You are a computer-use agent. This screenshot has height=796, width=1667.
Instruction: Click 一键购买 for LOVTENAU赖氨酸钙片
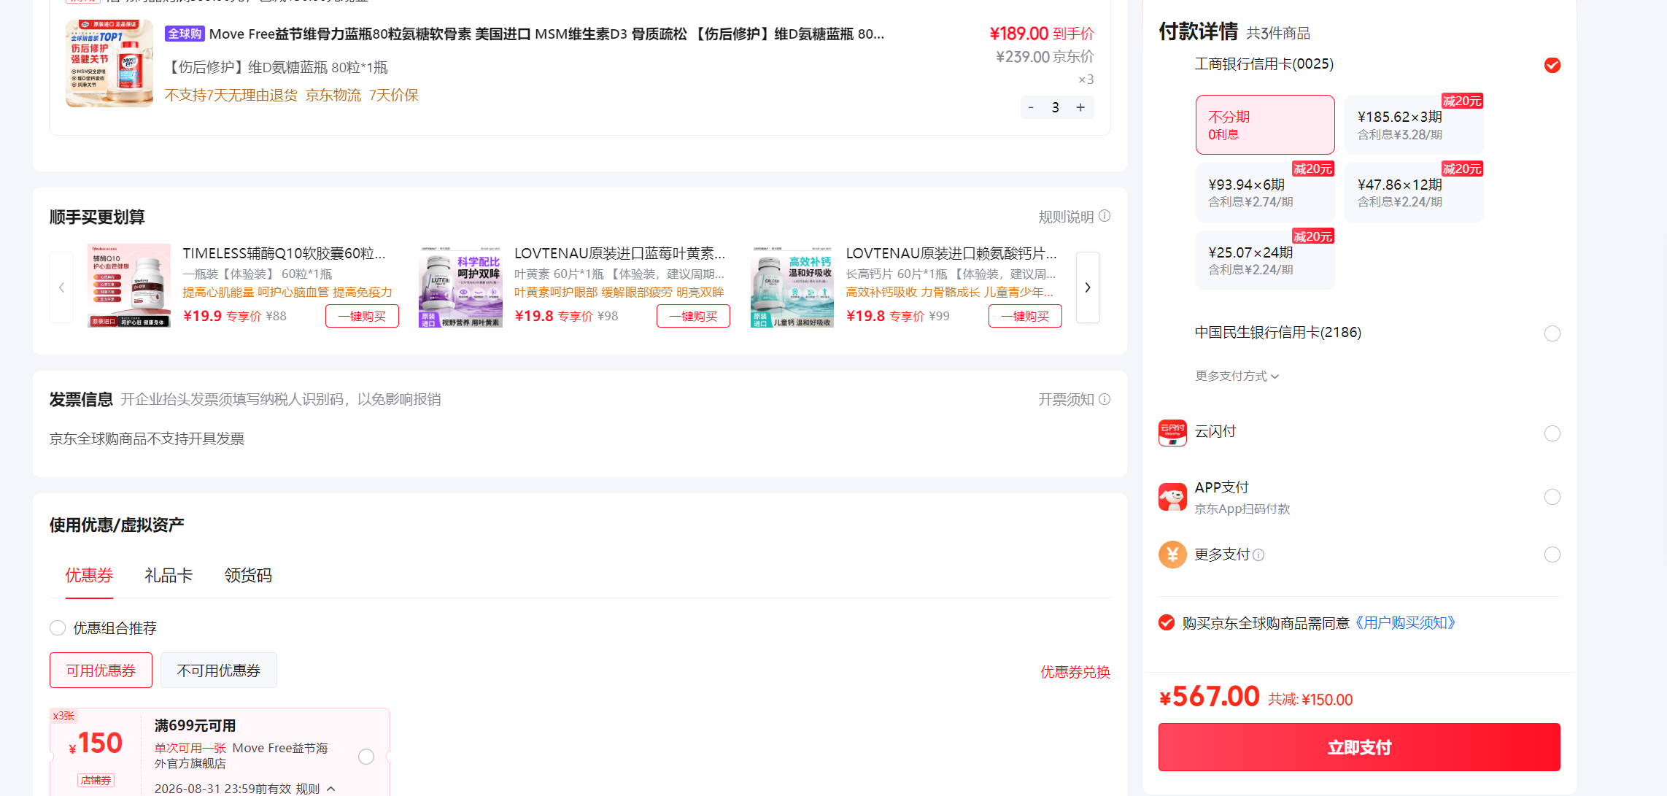coord(1025,316)
